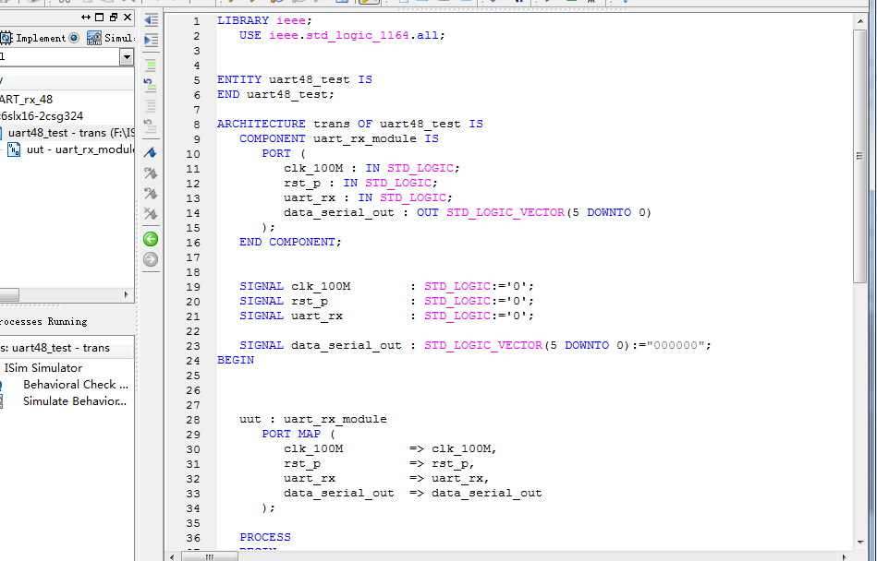
Task: Select the 6slx16-2csg324 device node
Action: 42,116
